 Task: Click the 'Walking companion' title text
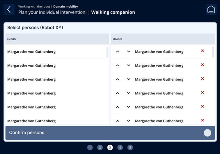coord(113,12)
